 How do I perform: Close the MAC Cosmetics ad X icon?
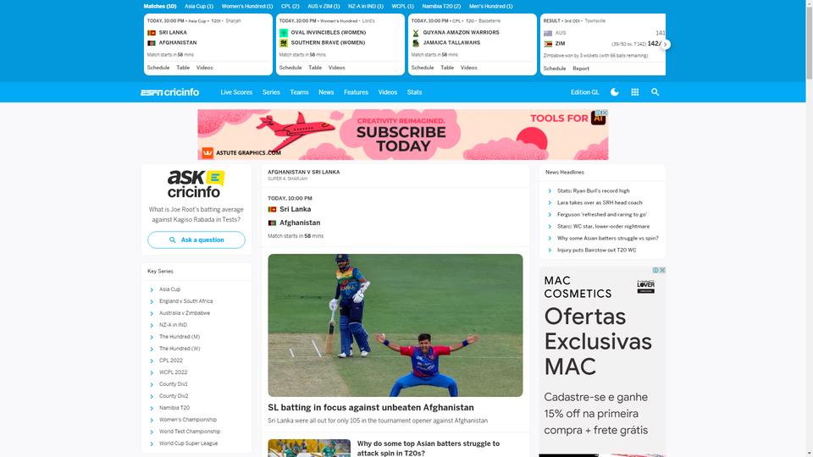coord(662,271)
